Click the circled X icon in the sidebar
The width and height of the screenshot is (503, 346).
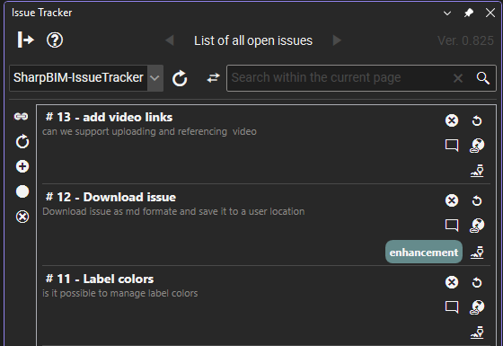tap(22, 217)
